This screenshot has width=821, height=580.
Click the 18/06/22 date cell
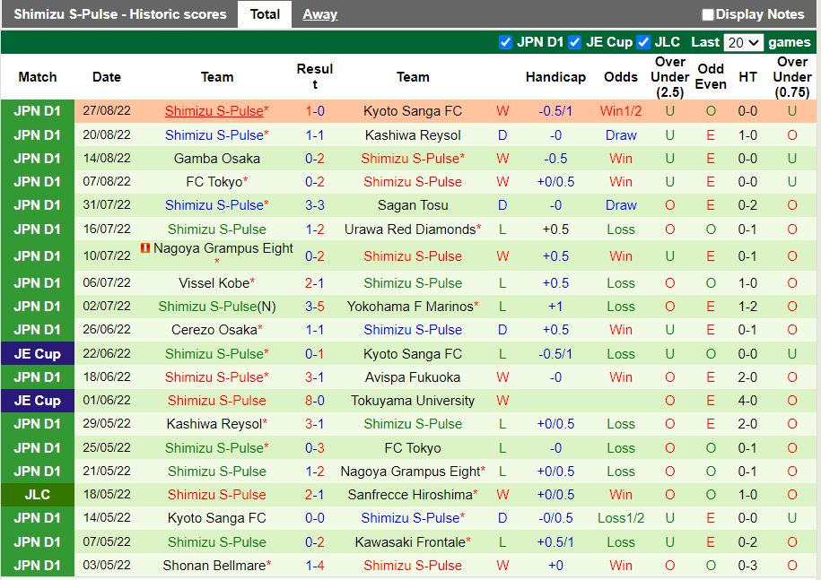(x=106, y=377)
